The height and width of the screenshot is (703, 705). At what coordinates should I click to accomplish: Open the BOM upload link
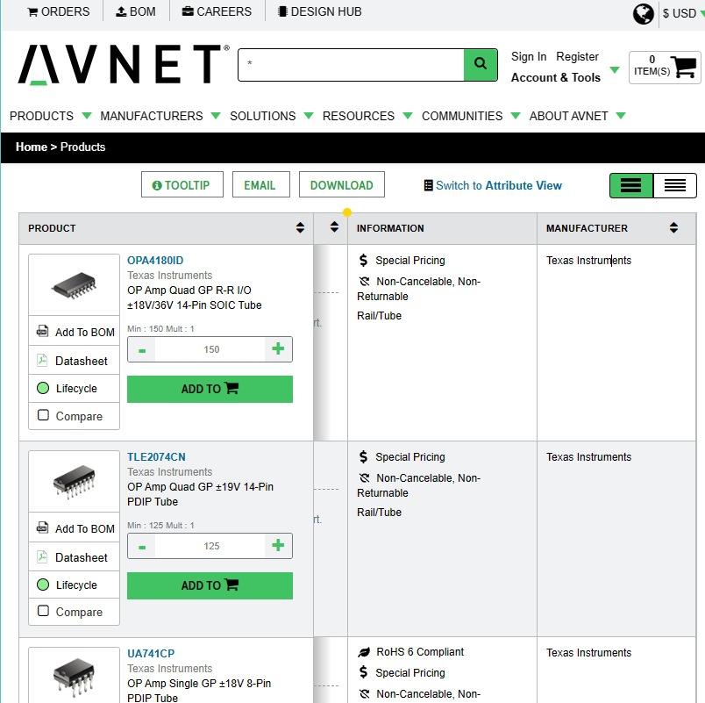pyautogui.click(x=136, y=11)
